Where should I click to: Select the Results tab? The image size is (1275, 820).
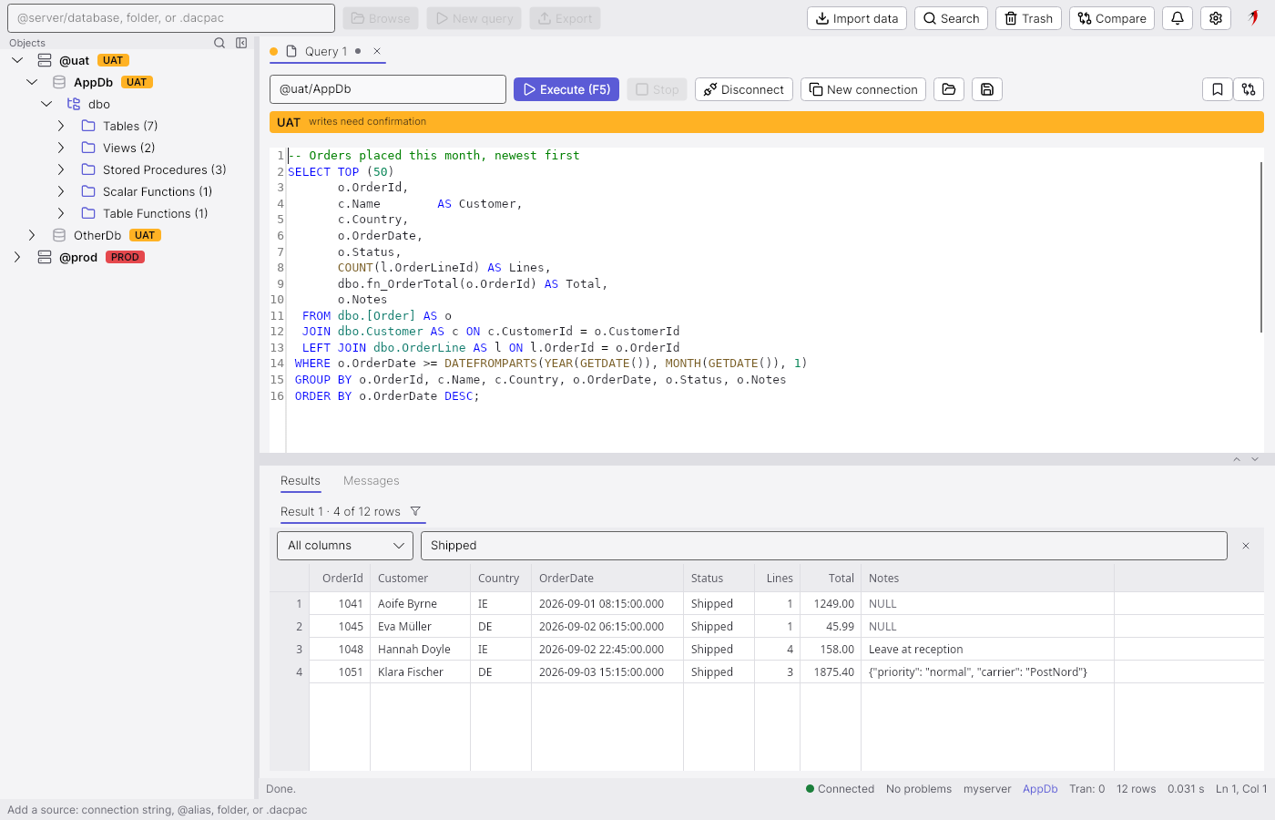301,481
